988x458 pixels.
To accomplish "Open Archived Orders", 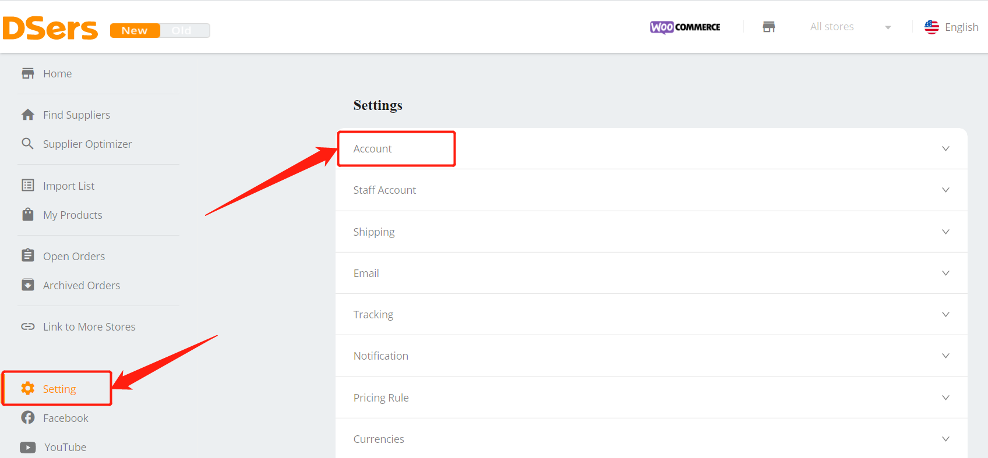I will tap(82, 285).
